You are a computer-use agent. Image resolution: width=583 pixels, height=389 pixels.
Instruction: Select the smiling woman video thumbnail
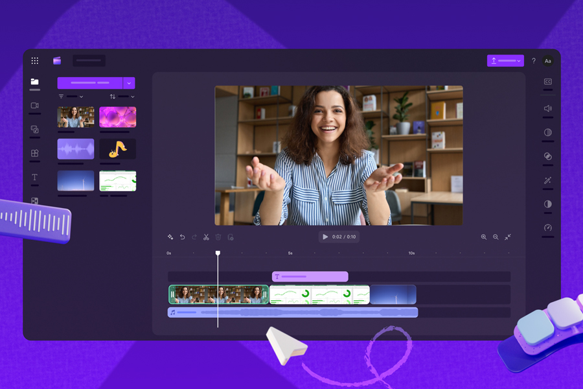coord(76,117)
